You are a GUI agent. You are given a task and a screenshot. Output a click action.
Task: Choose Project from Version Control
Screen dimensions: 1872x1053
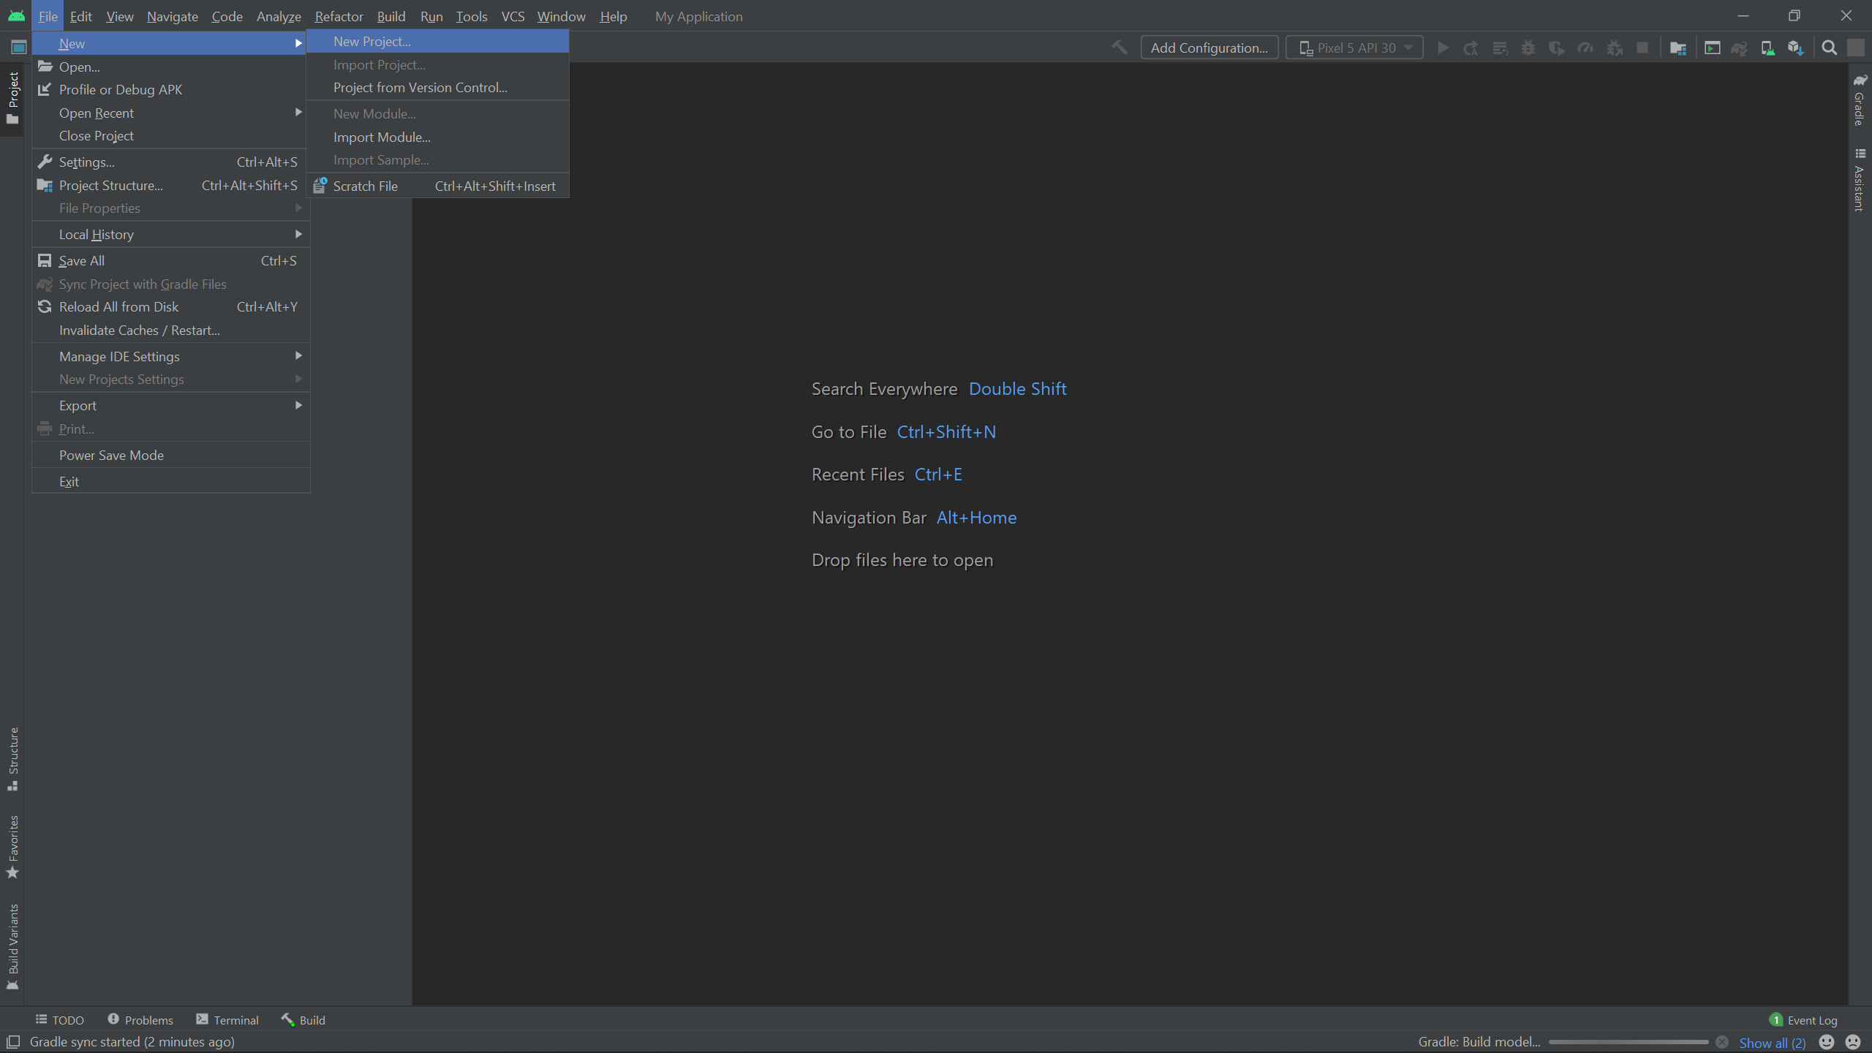point(420,87)
